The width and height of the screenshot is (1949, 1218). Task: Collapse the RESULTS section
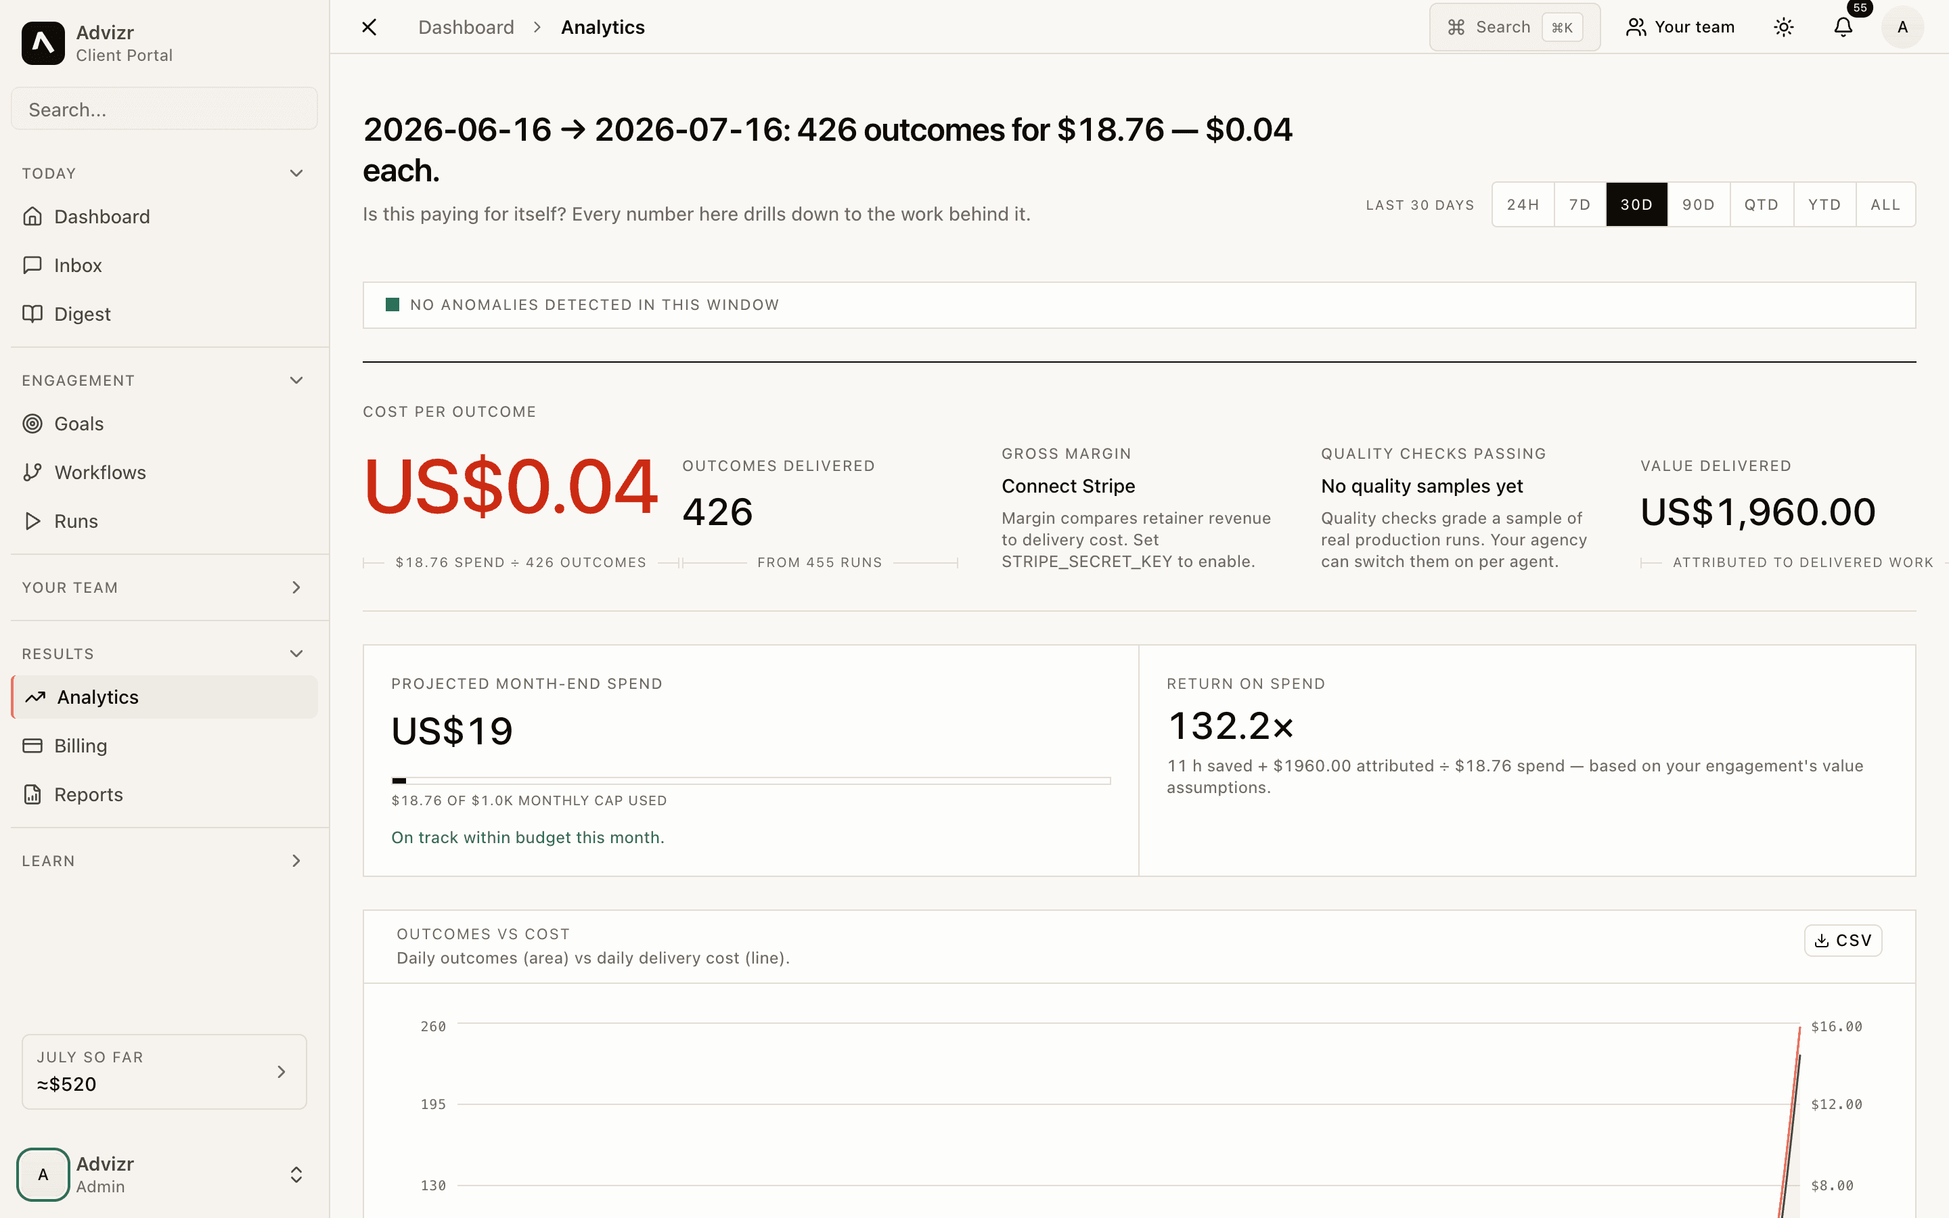(x=296, y=653)
